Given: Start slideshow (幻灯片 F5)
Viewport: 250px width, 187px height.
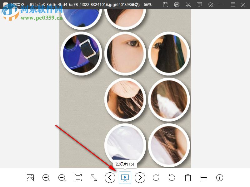Looking at the screenshot, I should pyautogui.click(x=125, y=178).
